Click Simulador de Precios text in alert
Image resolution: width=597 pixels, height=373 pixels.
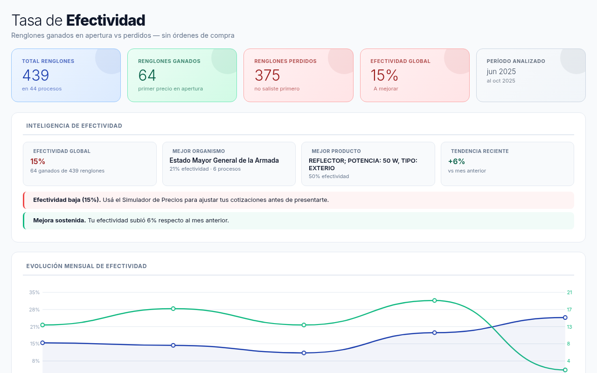[x=151, y=200]
